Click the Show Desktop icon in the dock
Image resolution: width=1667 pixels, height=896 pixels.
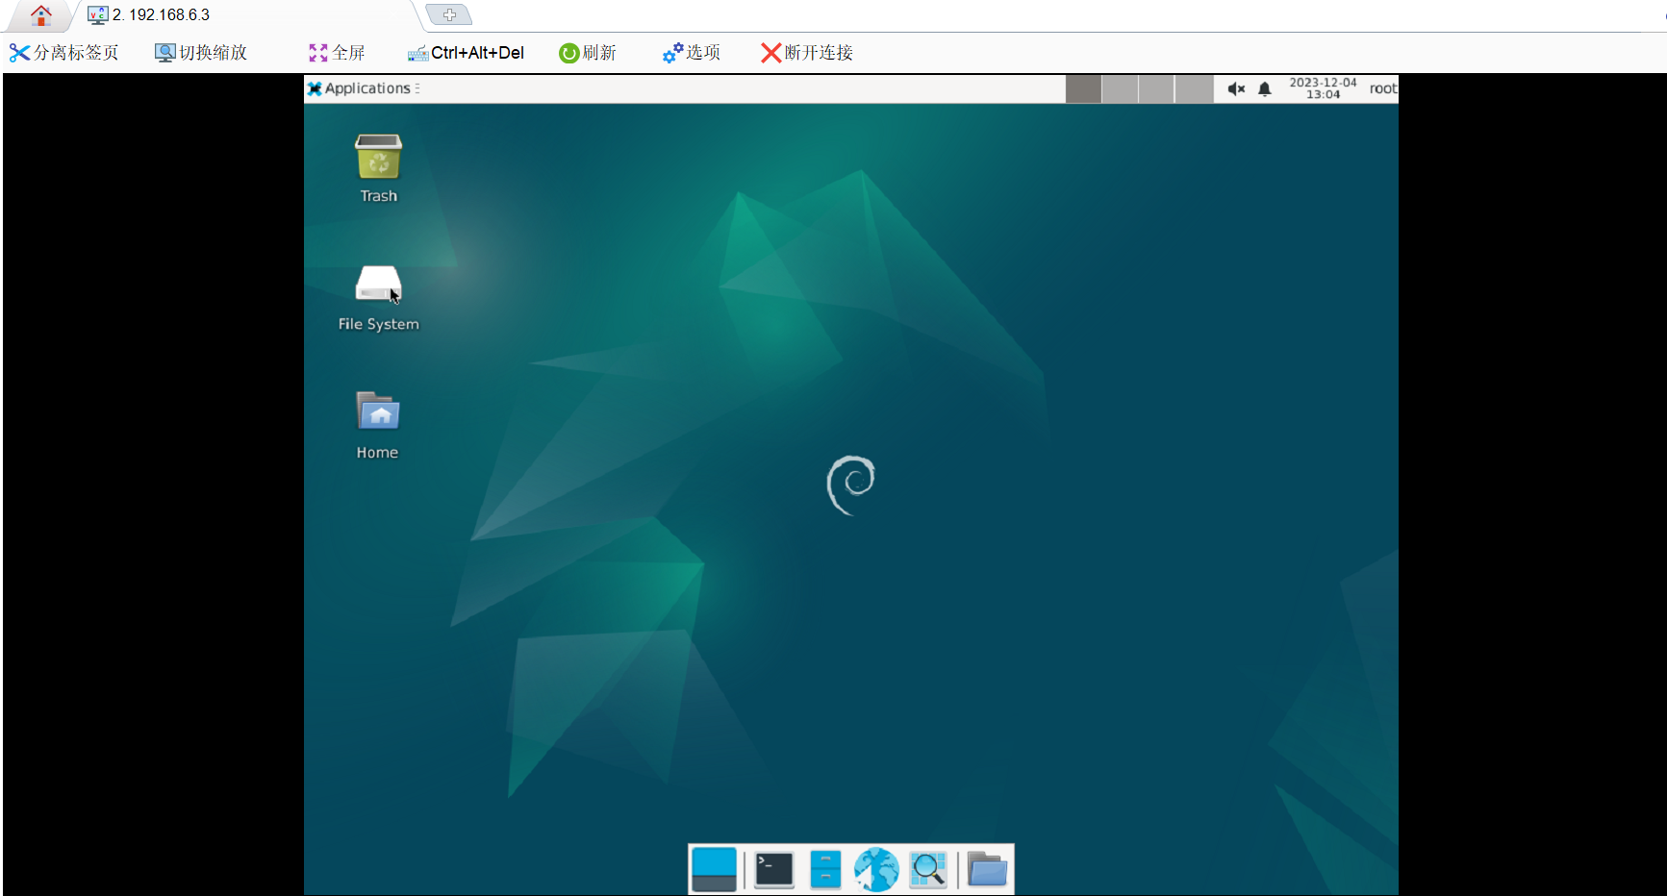714,869
